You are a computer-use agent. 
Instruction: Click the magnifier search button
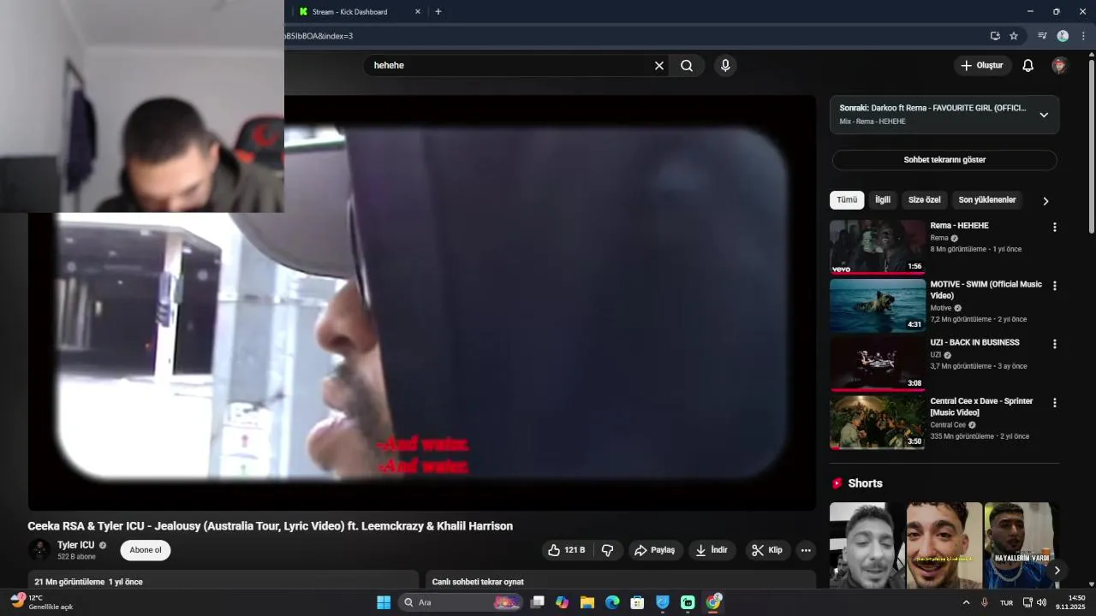pyautogui.click(x=687, y=66)
